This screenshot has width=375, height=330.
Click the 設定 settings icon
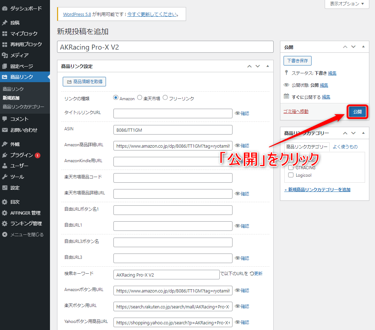[5, 188]
